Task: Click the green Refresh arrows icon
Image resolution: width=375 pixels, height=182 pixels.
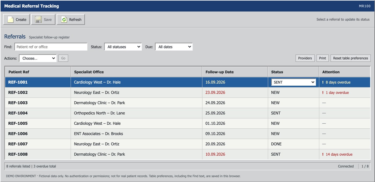Action: coord(64,19)
